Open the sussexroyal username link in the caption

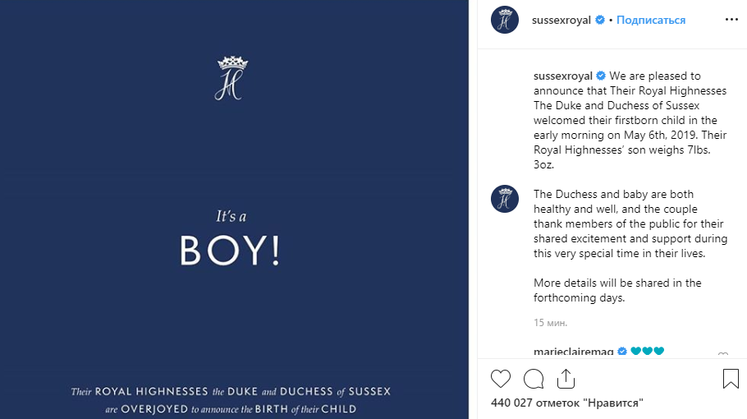(562, 76)
